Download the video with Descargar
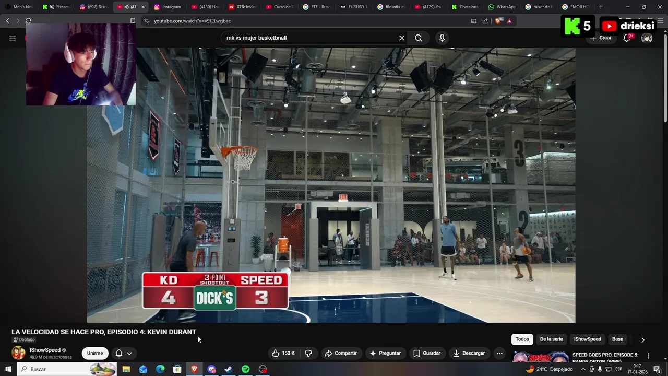The height and width of the screenshot is (376, 668). point(469,353)
